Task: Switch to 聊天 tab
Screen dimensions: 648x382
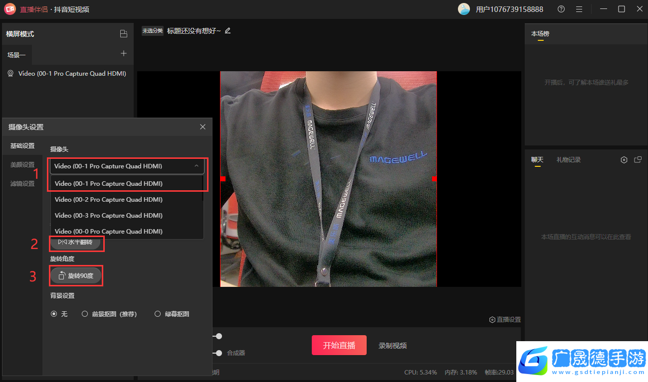Action: [537, 160]
